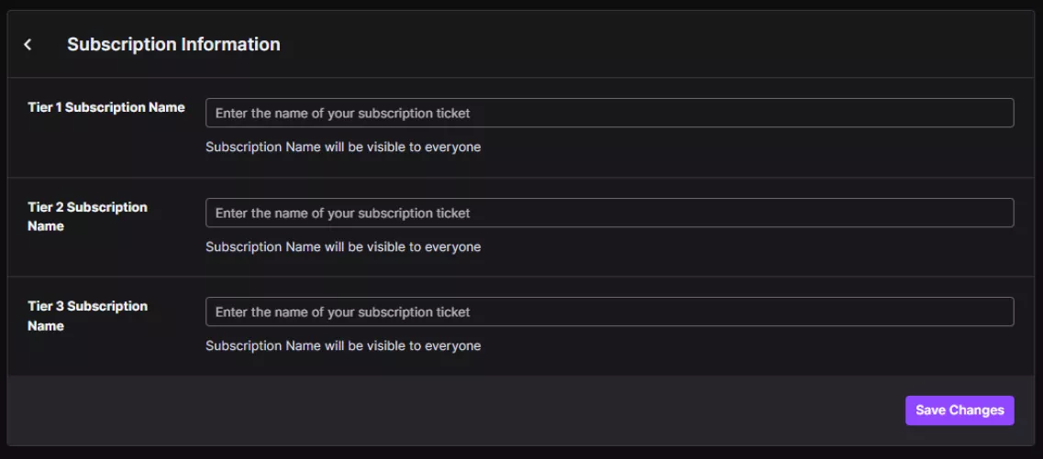This screenshot has width=1043, height=459.
Task: Go back using the left chevron icon
Action: tap(28, 45)
